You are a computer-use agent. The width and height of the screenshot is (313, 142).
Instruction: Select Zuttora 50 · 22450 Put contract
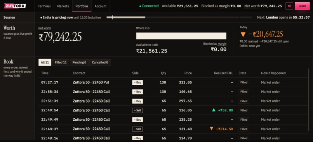pyautogui.click(x=91, y=82)
